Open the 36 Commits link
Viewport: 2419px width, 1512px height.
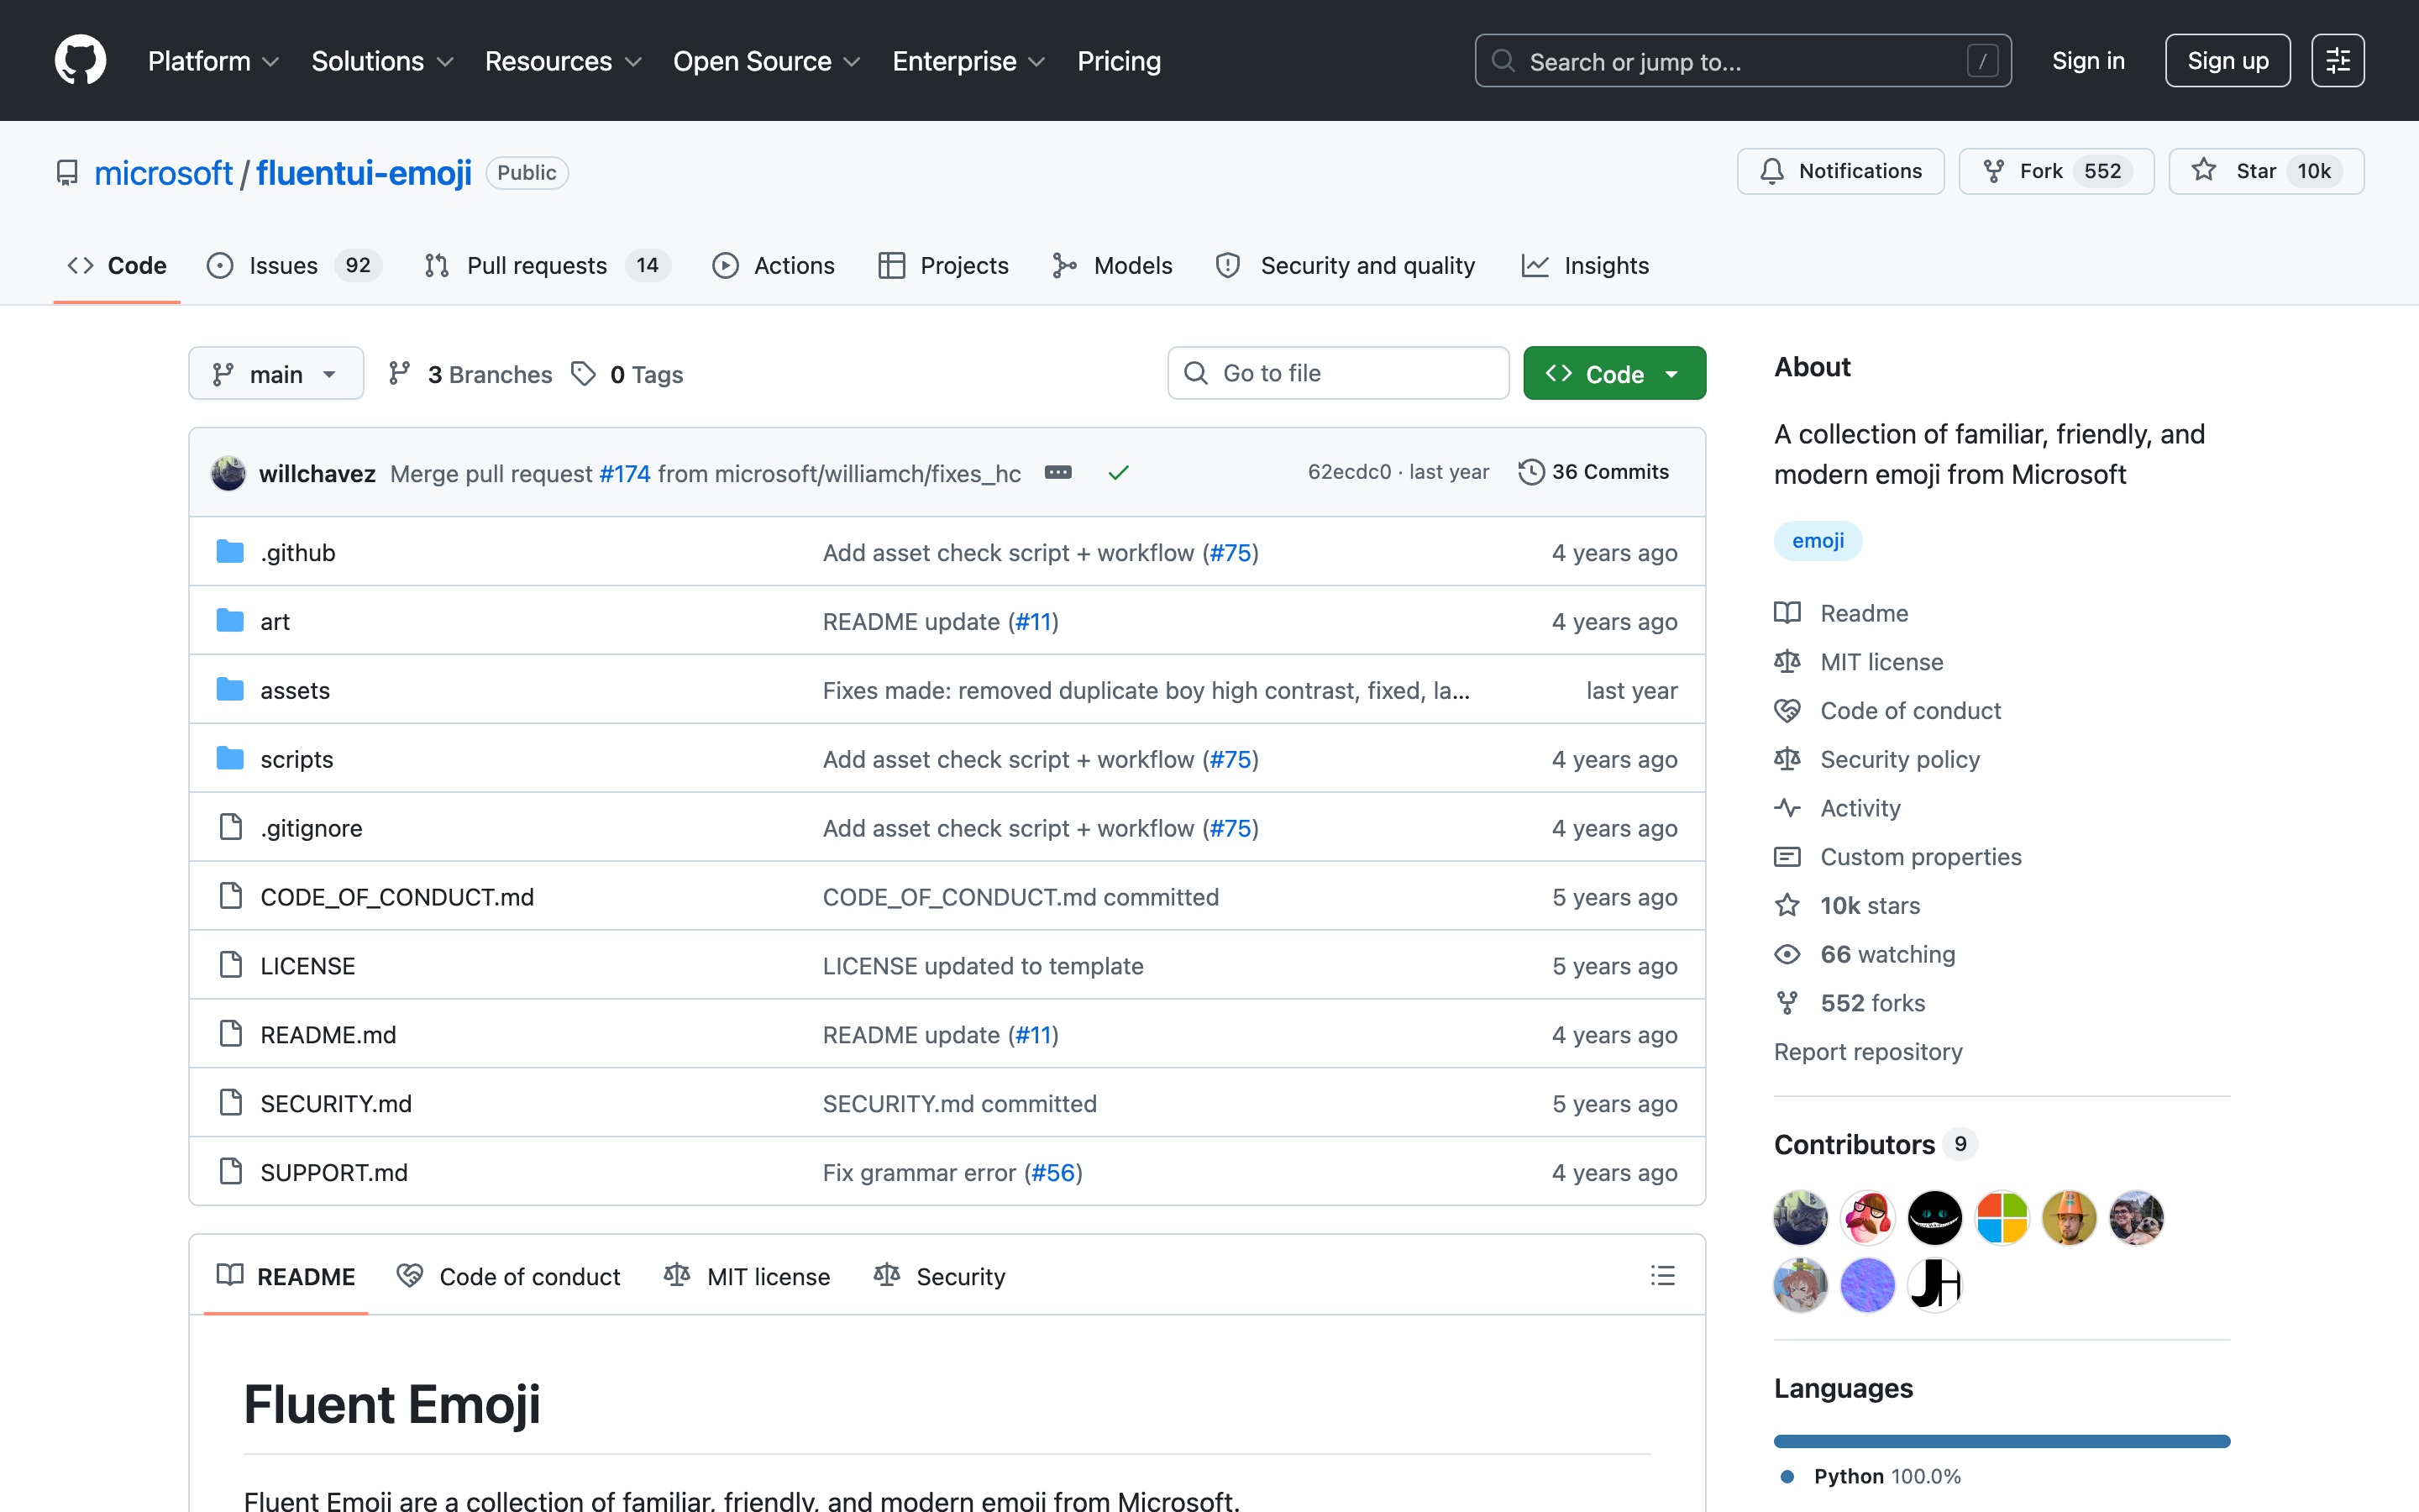[x=1593, y=472]
